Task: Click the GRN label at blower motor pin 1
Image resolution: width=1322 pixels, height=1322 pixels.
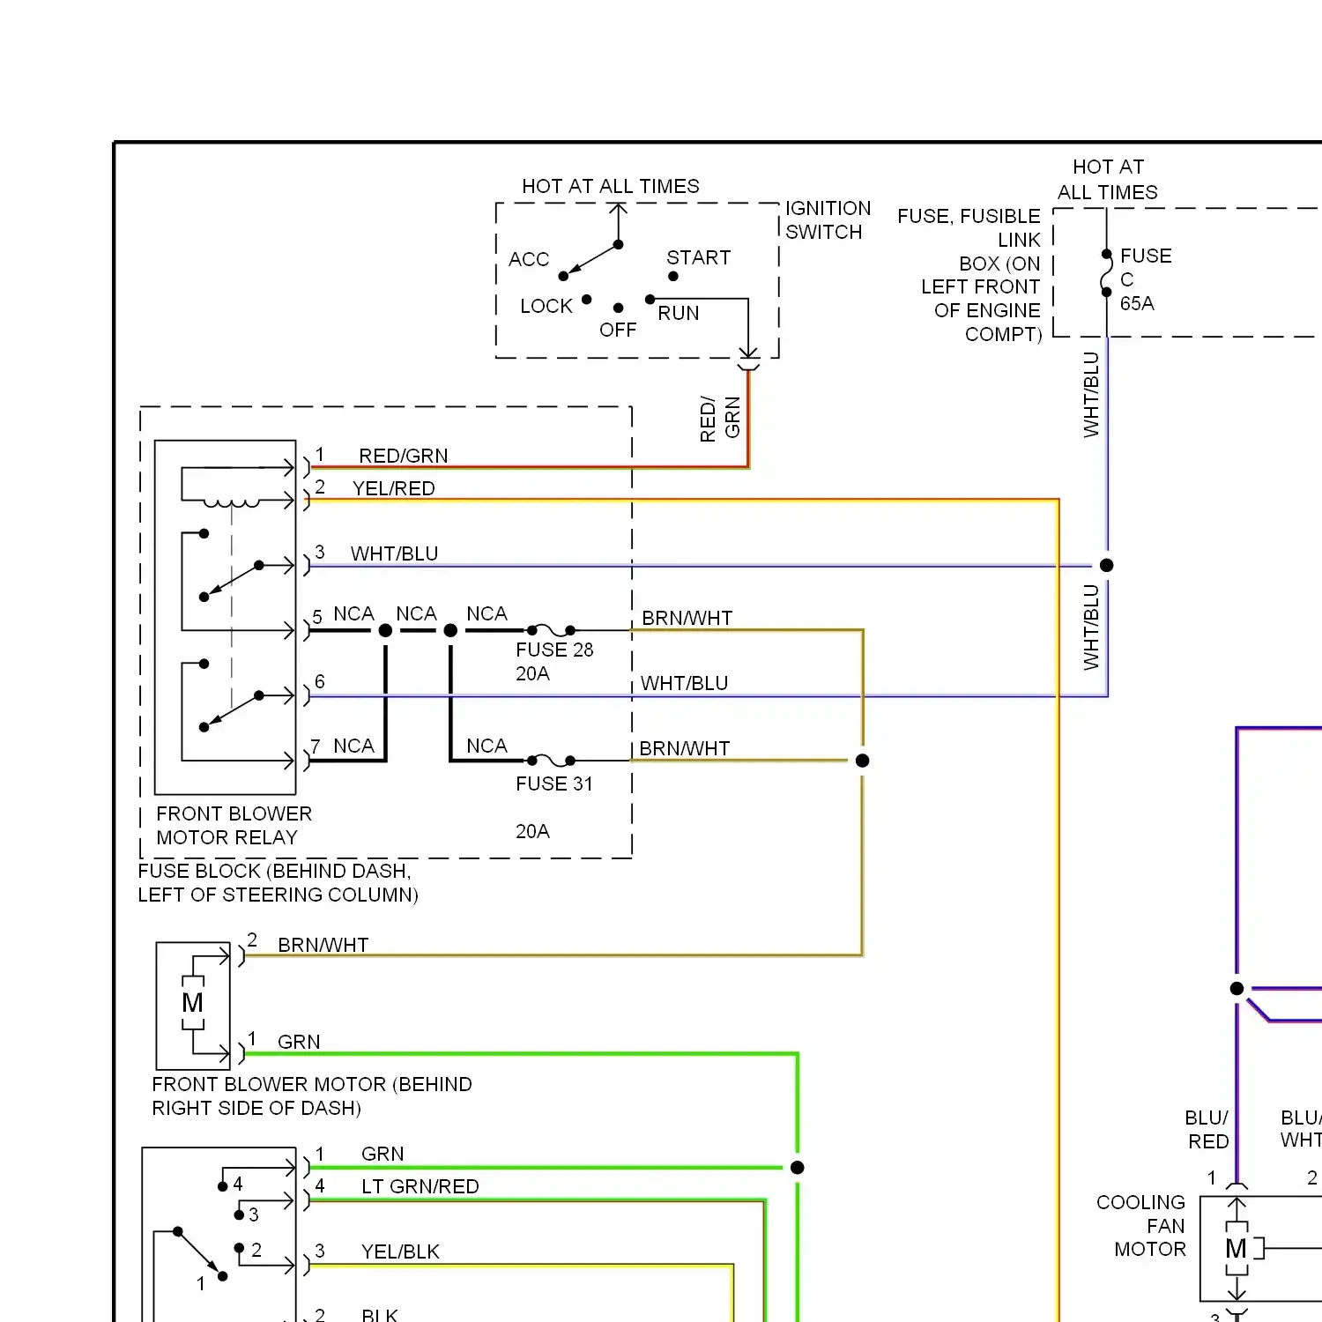Action: tap(299, 1042)
